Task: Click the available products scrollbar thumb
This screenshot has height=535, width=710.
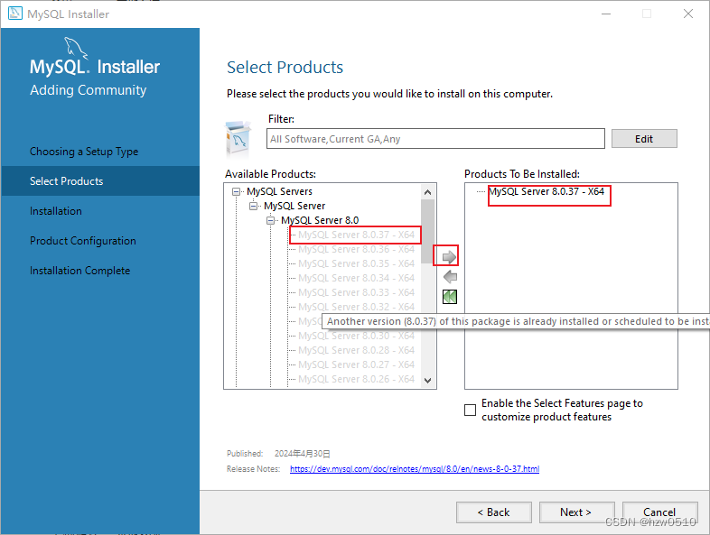Action: pos(427,231)
